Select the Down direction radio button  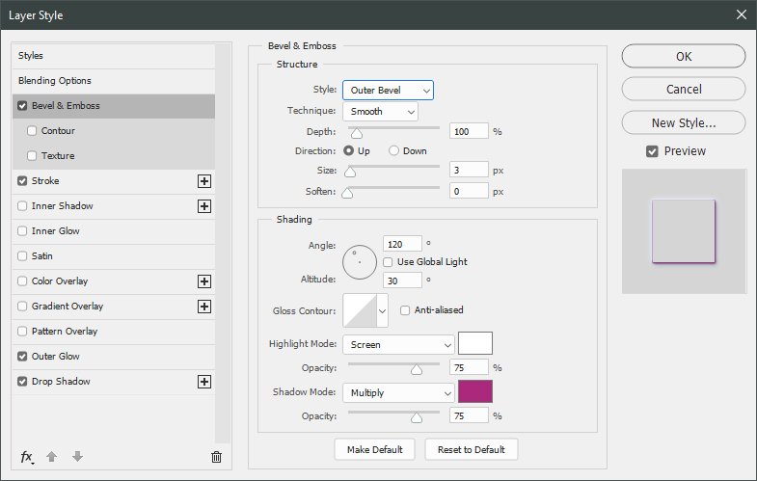[393, 151]
